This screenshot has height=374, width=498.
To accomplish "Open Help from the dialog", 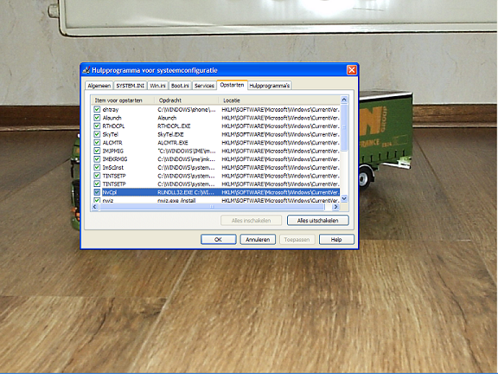I will [336, 240].
